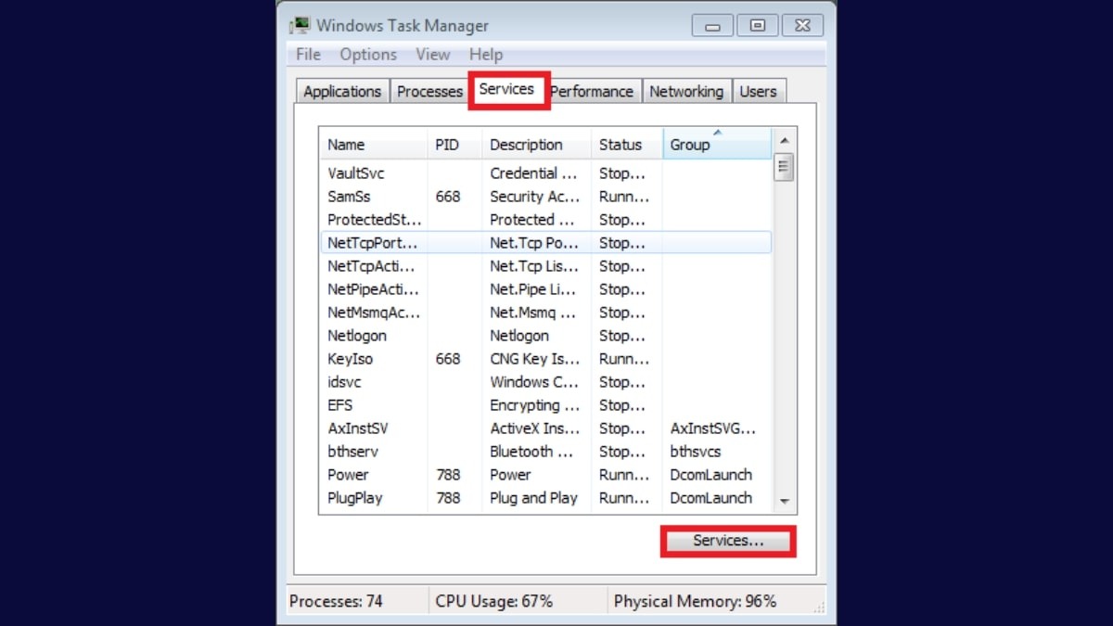
Task: Click the Plug and Play description cell
Action: (533, 498)
